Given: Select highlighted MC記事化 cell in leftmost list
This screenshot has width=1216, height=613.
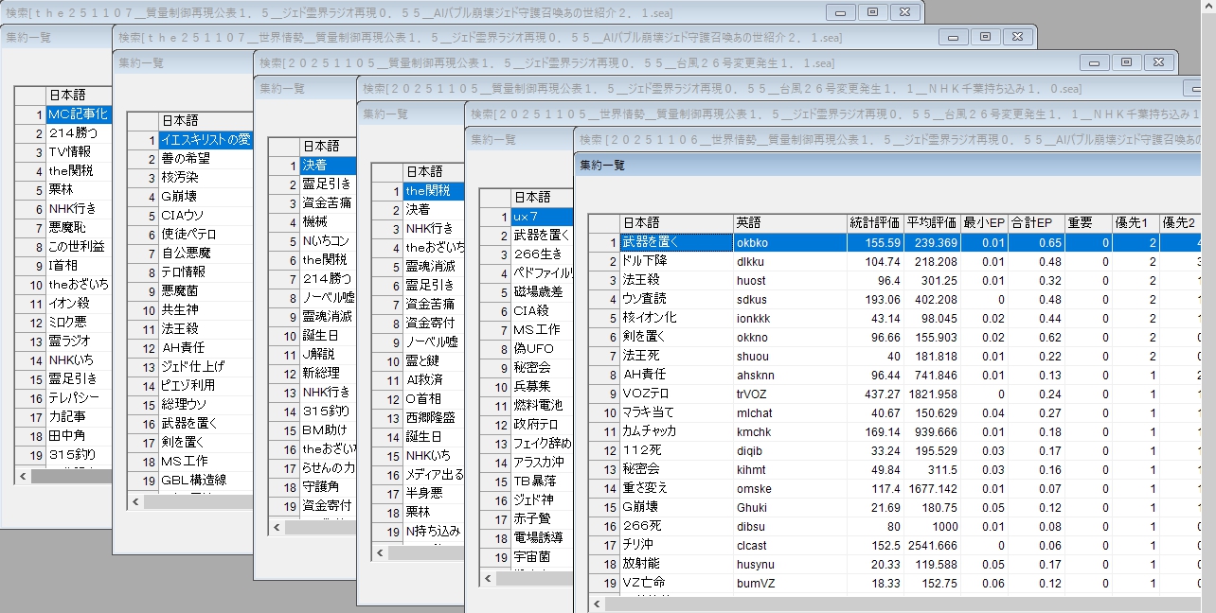Looking at the screenshot, I should point(78,114).
